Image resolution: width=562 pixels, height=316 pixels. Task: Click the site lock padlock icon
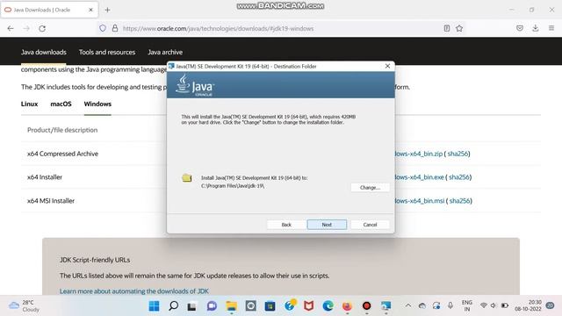[115, 28]
